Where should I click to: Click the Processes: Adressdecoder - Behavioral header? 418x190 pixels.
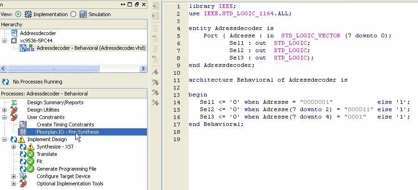tap(74, 94)
